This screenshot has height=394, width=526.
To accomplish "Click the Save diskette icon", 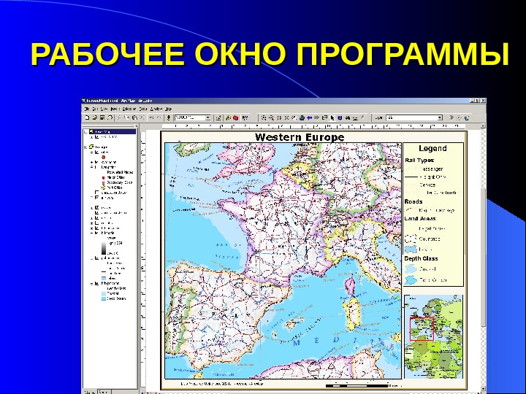I will coord(102,117).
